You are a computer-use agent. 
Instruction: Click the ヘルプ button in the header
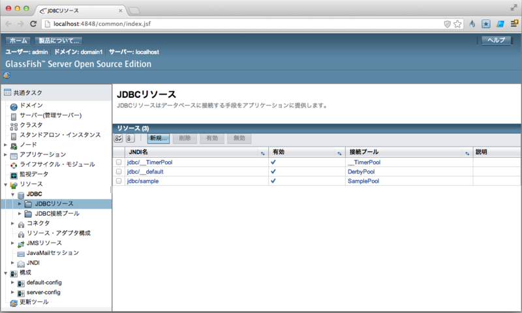(497, 40)
